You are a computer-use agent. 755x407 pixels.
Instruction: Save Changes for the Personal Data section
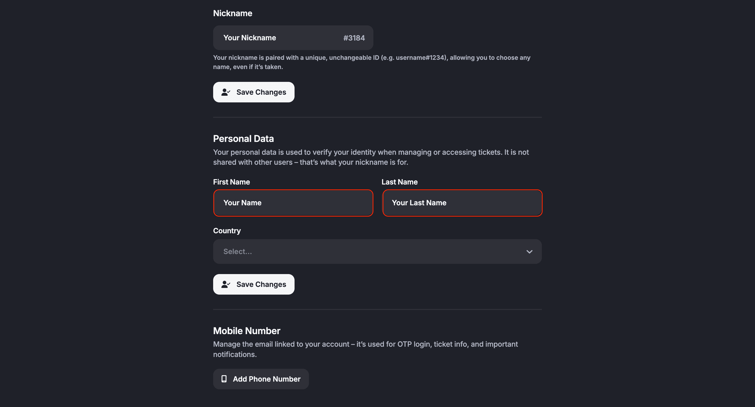pos(253,284)
